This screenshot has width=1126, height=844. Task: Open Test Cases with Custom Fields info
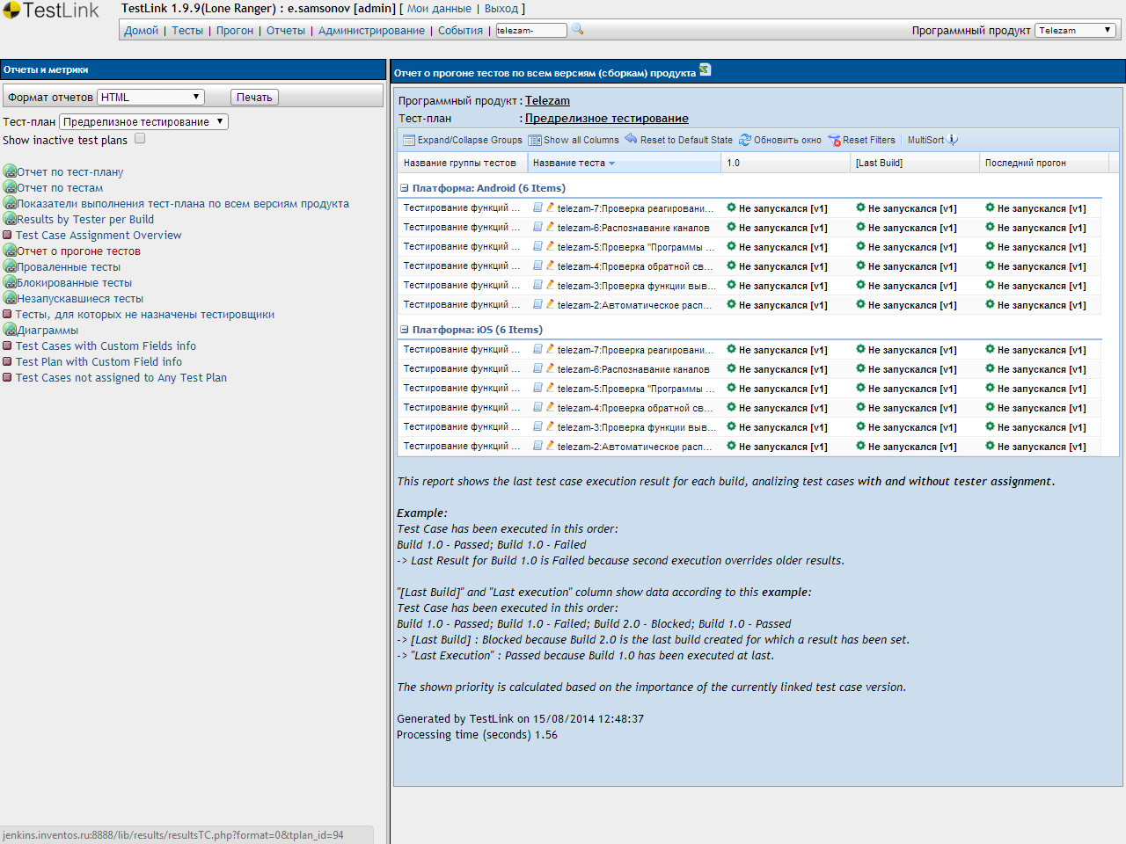coord(106,346)
